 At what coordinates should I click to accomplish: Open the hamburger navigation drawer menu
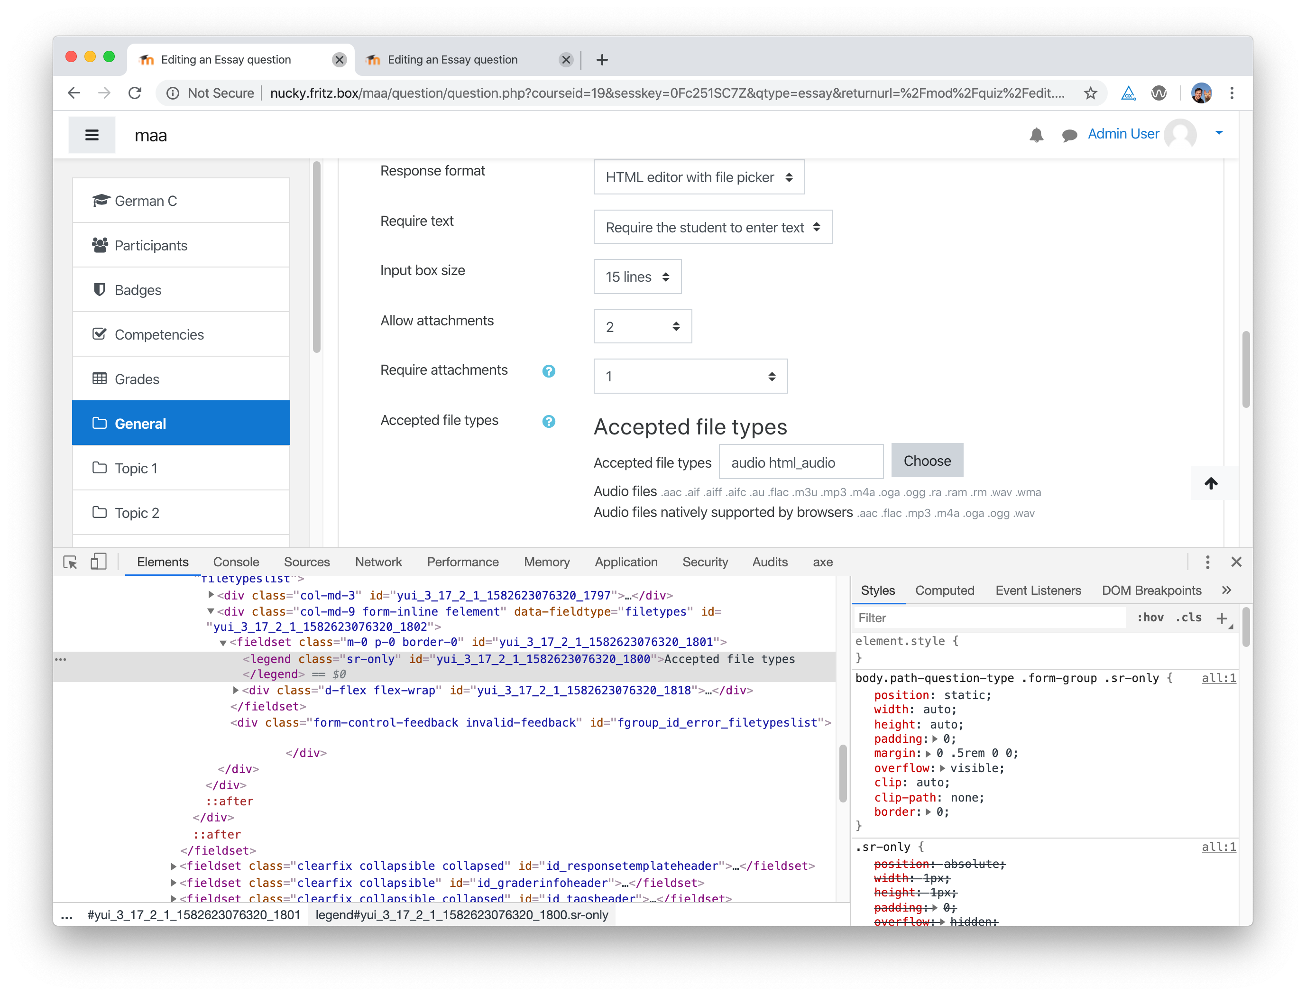coord(92,135)
